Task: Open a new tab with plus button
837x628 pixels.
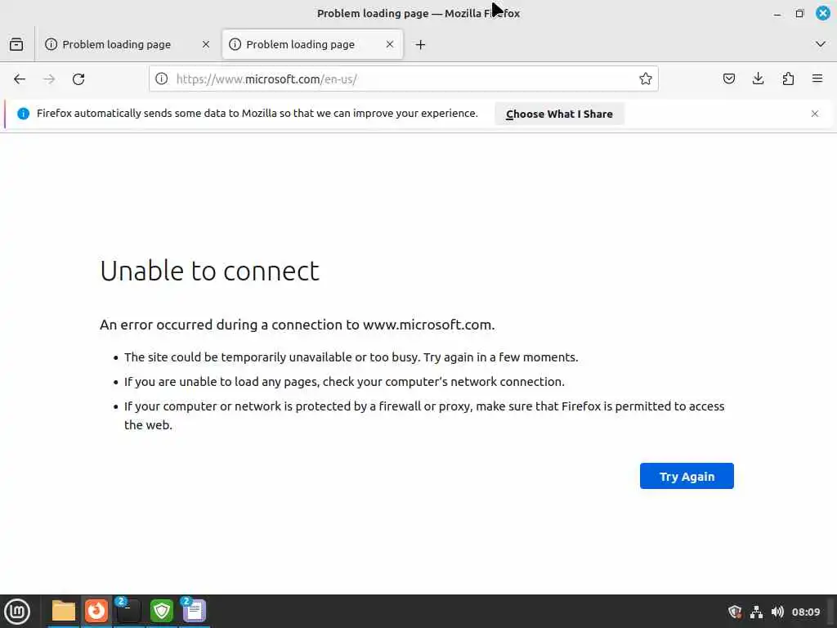Action: point(421,45)
